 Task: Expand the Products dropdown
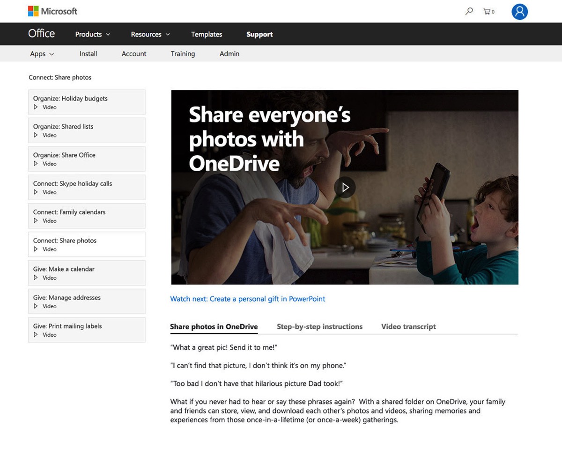pyautogui.click(x=93, y=34)
